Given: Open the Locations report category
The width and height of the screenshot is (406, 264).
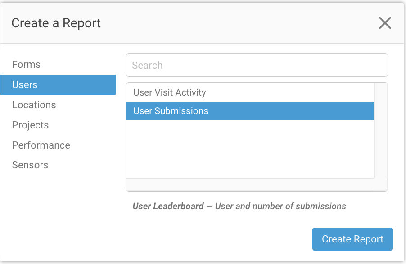Looking at the screenshot, I should [x=34, y=105].
